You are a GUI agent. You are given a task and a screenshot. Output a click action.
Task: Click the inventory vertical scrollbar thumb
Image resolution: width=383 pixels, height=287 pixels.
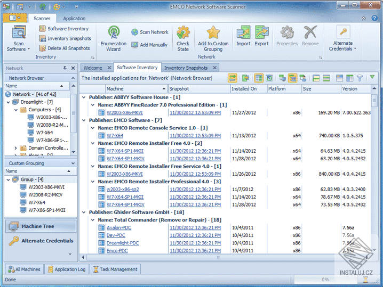pyautogui.click(x=374, y=101)
